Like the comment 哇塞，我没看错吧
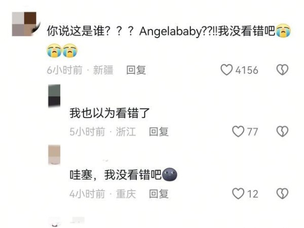Screen dimensions: 304x228 [x=238, y=194]
